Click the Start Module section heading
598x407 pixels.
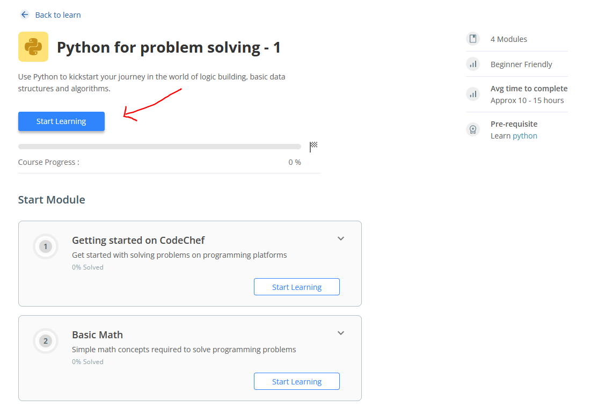(x=51, y=199)
